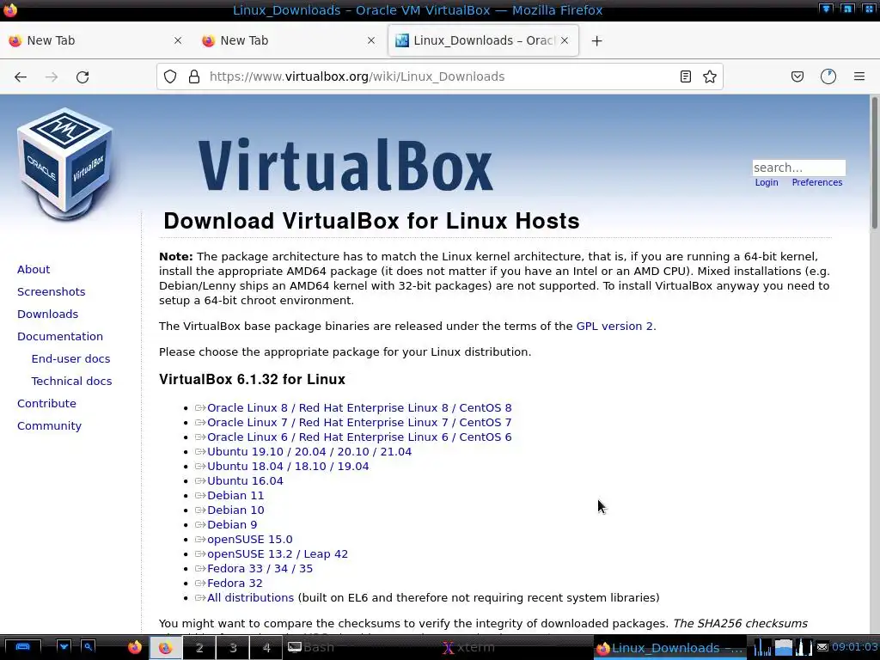Switch to workspace 3 in taskbar
This screenshot has height=660, width=880.
click(x=233, y=648)
